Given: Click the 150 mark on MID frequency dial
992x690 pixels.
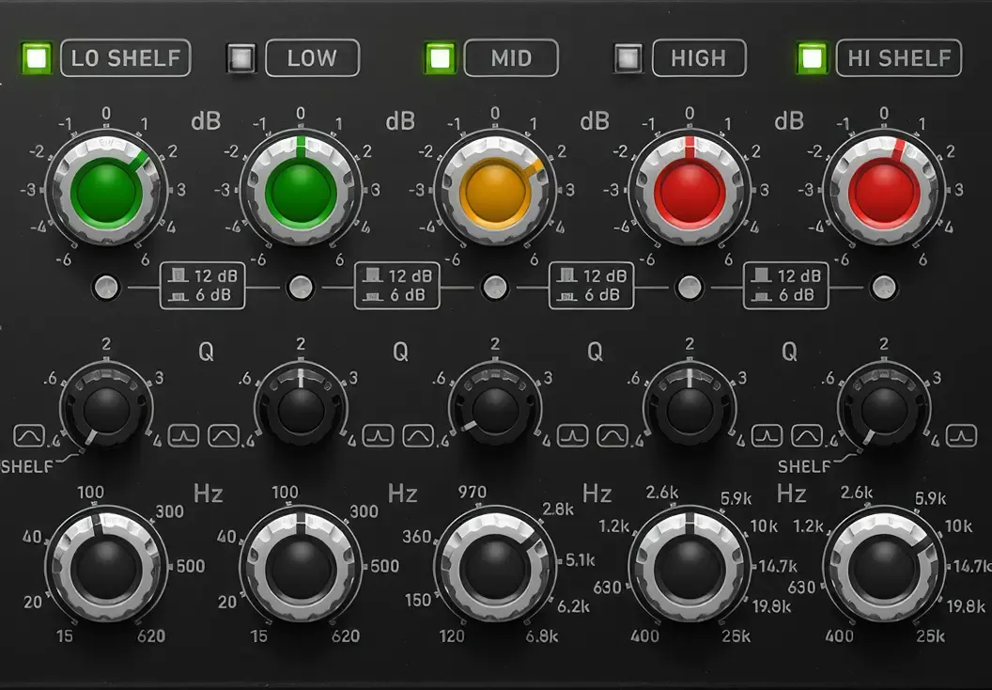Looking at the screenshot, I should pos(417,600).
